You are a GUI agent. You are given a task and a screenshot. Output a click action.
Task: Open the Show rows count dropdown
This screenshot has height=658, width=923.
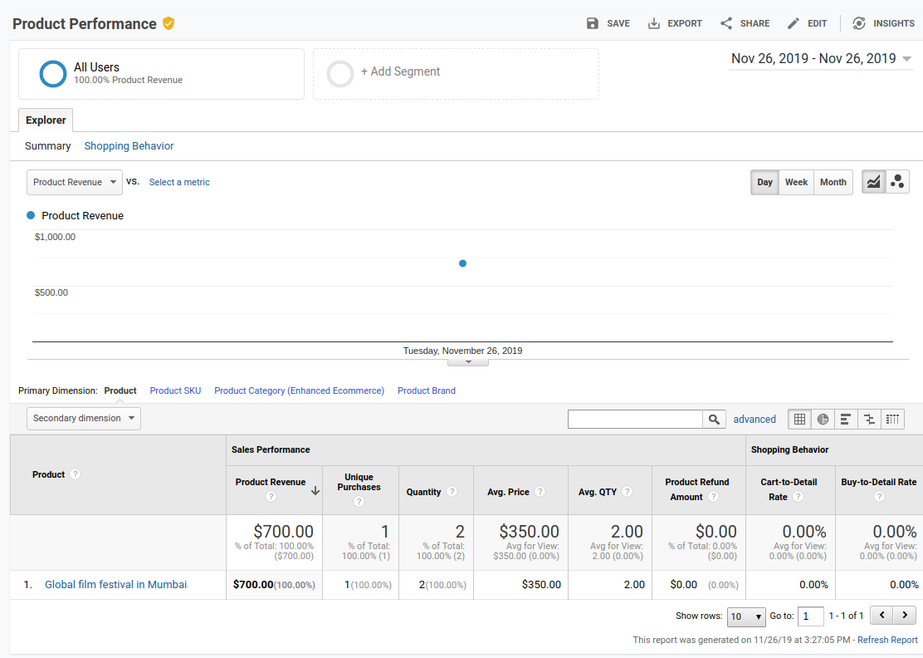tap(746, 616)
